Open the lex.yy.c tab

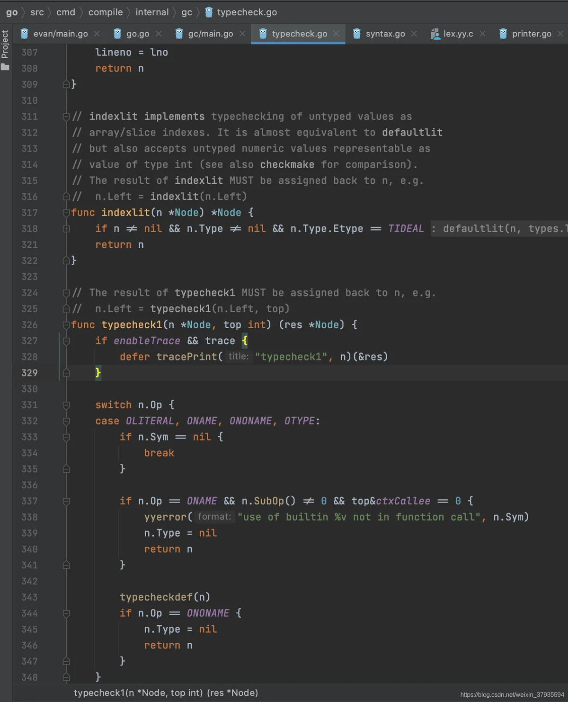click(458, 34)
